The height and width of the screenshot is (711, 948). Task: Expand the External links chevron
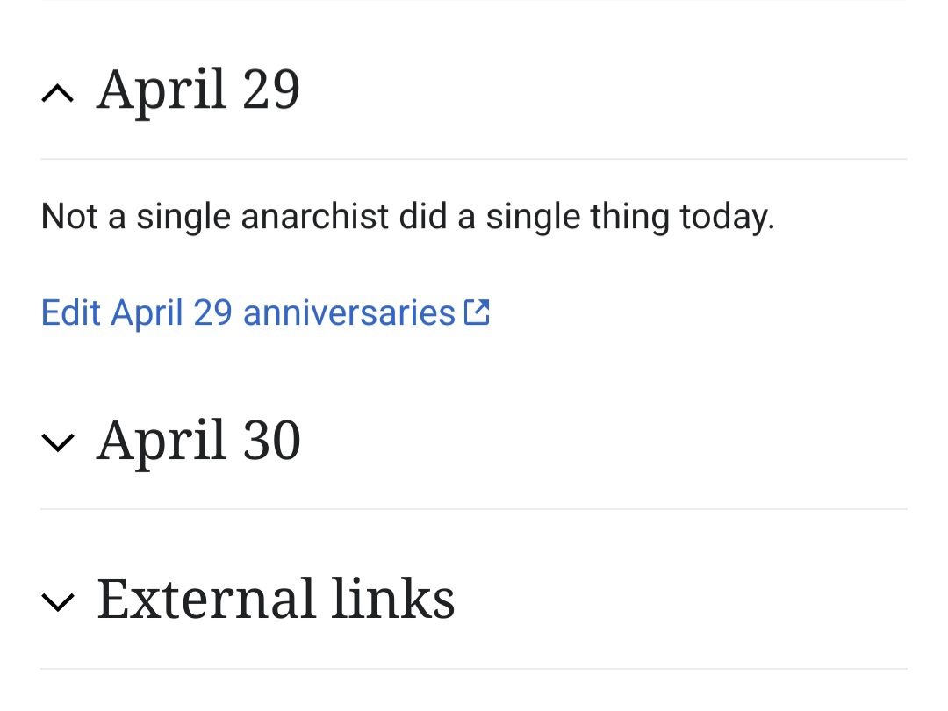pos(58,602)
